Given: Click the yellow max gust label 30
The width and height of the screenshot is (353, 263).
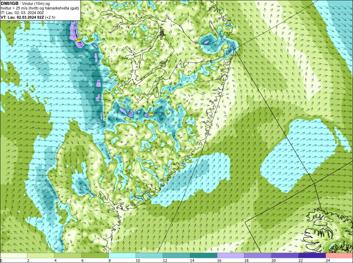Looking at the screenshot, I should 78,39.
